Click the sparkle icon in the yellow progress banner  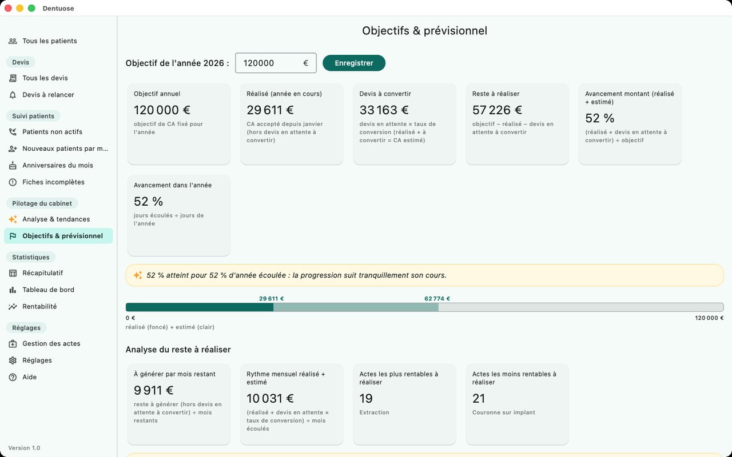[138, 275]
